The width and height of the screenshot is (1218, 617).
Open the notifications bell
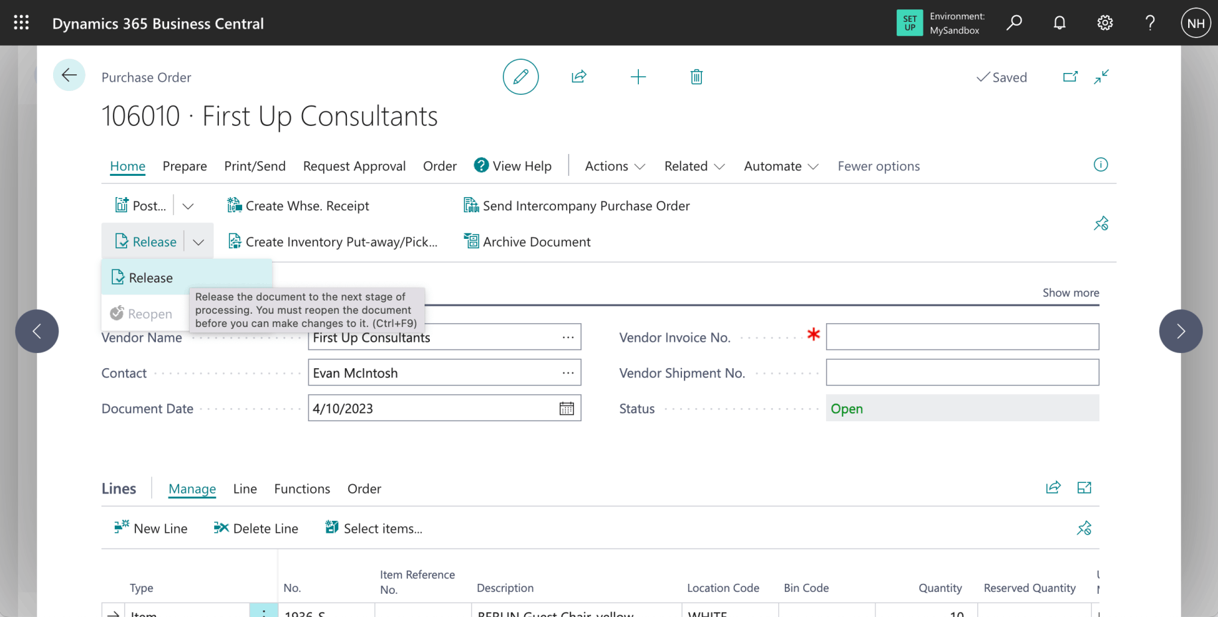point(1059,23)
